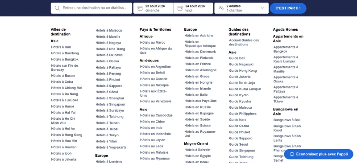
Task: Expand the guests and rooms dropdown arrow
Action: (262, 8)
